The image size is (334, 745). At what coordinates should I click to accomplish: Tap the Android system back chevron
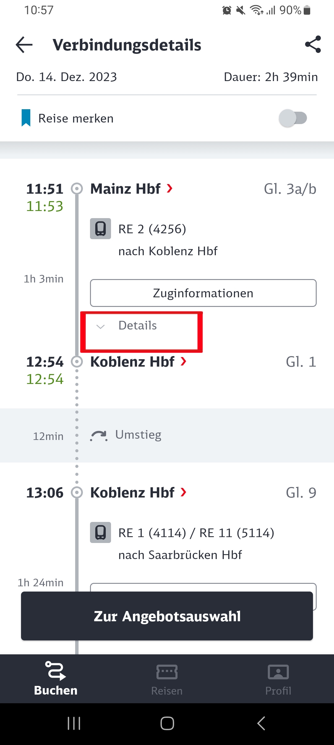click(x=261, y=723)
